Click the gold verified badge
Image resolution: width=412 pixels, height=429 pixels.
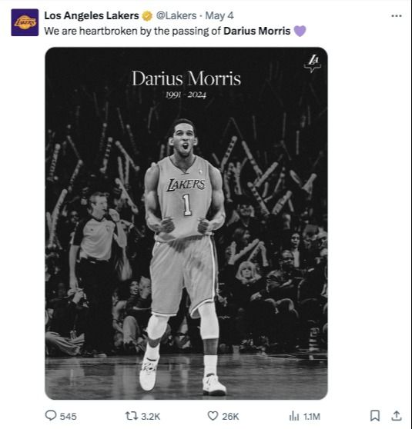(x=147, y=16)
